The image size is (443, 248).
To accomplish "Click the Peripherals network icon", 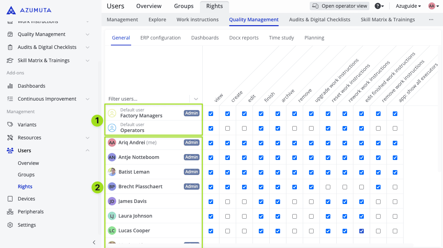I will pyautogui.click(x=10, y=212).
